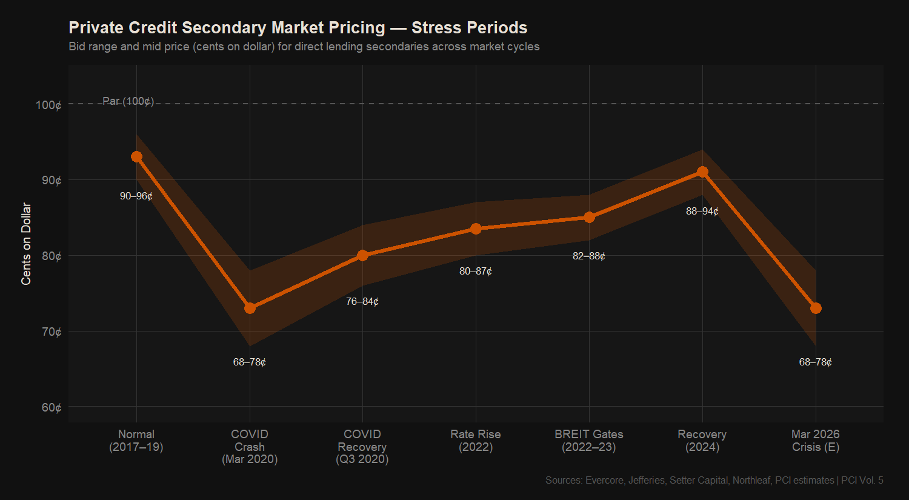The image size is (909, 500).
Task: Select the Mar 2026 Crisis (E) axis label
Action: (x=816, y=441)
